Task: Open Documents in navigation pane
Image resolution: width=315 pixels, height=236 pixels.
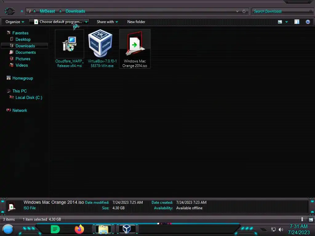Action: [26, 52]
